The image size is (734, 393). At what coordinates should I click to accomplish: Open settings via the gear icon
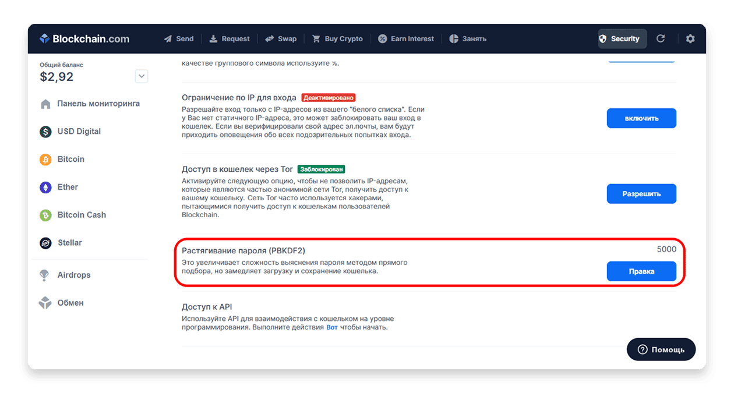click(x=690, y=39)
